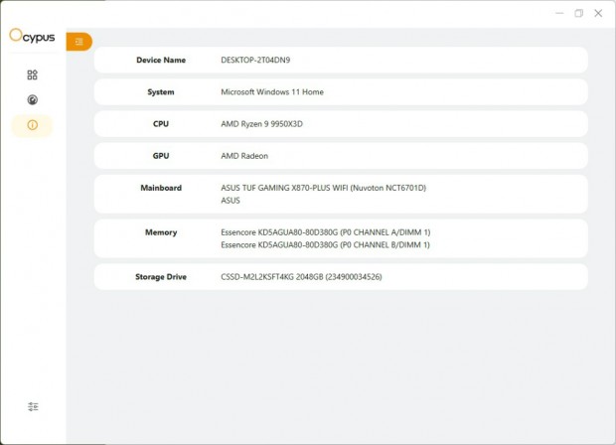Select ASUS TUF GAMING X870-PLUS WIFI line
Viewport: 616px width, 445px height.
click(x=323, y=188)
